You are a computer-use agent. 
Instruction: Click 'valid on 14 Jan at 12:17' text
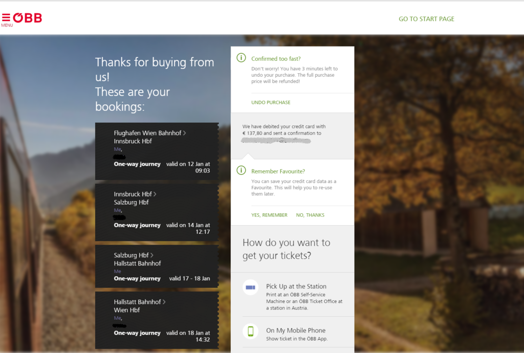pyautogui.click(x=188, y=229)
